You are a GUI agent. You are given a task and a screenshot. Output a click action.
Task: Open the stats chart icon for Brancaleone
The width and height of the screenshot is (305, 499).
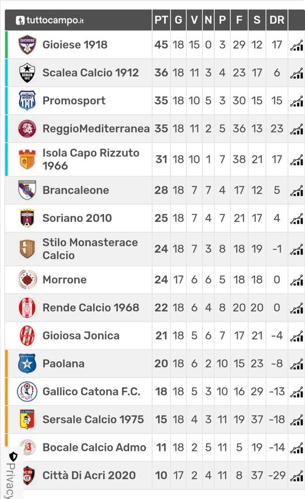(x=296, y=191)
